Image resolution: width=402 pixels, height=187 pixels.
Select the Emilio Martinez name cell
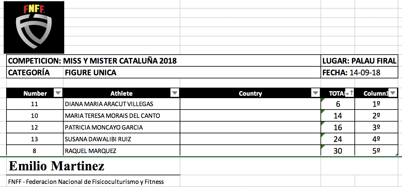tap(57, 166)
